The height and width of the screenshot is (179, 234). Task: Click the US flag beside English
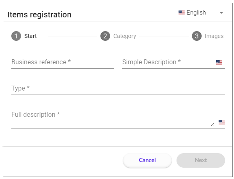(x=181, y=13)
